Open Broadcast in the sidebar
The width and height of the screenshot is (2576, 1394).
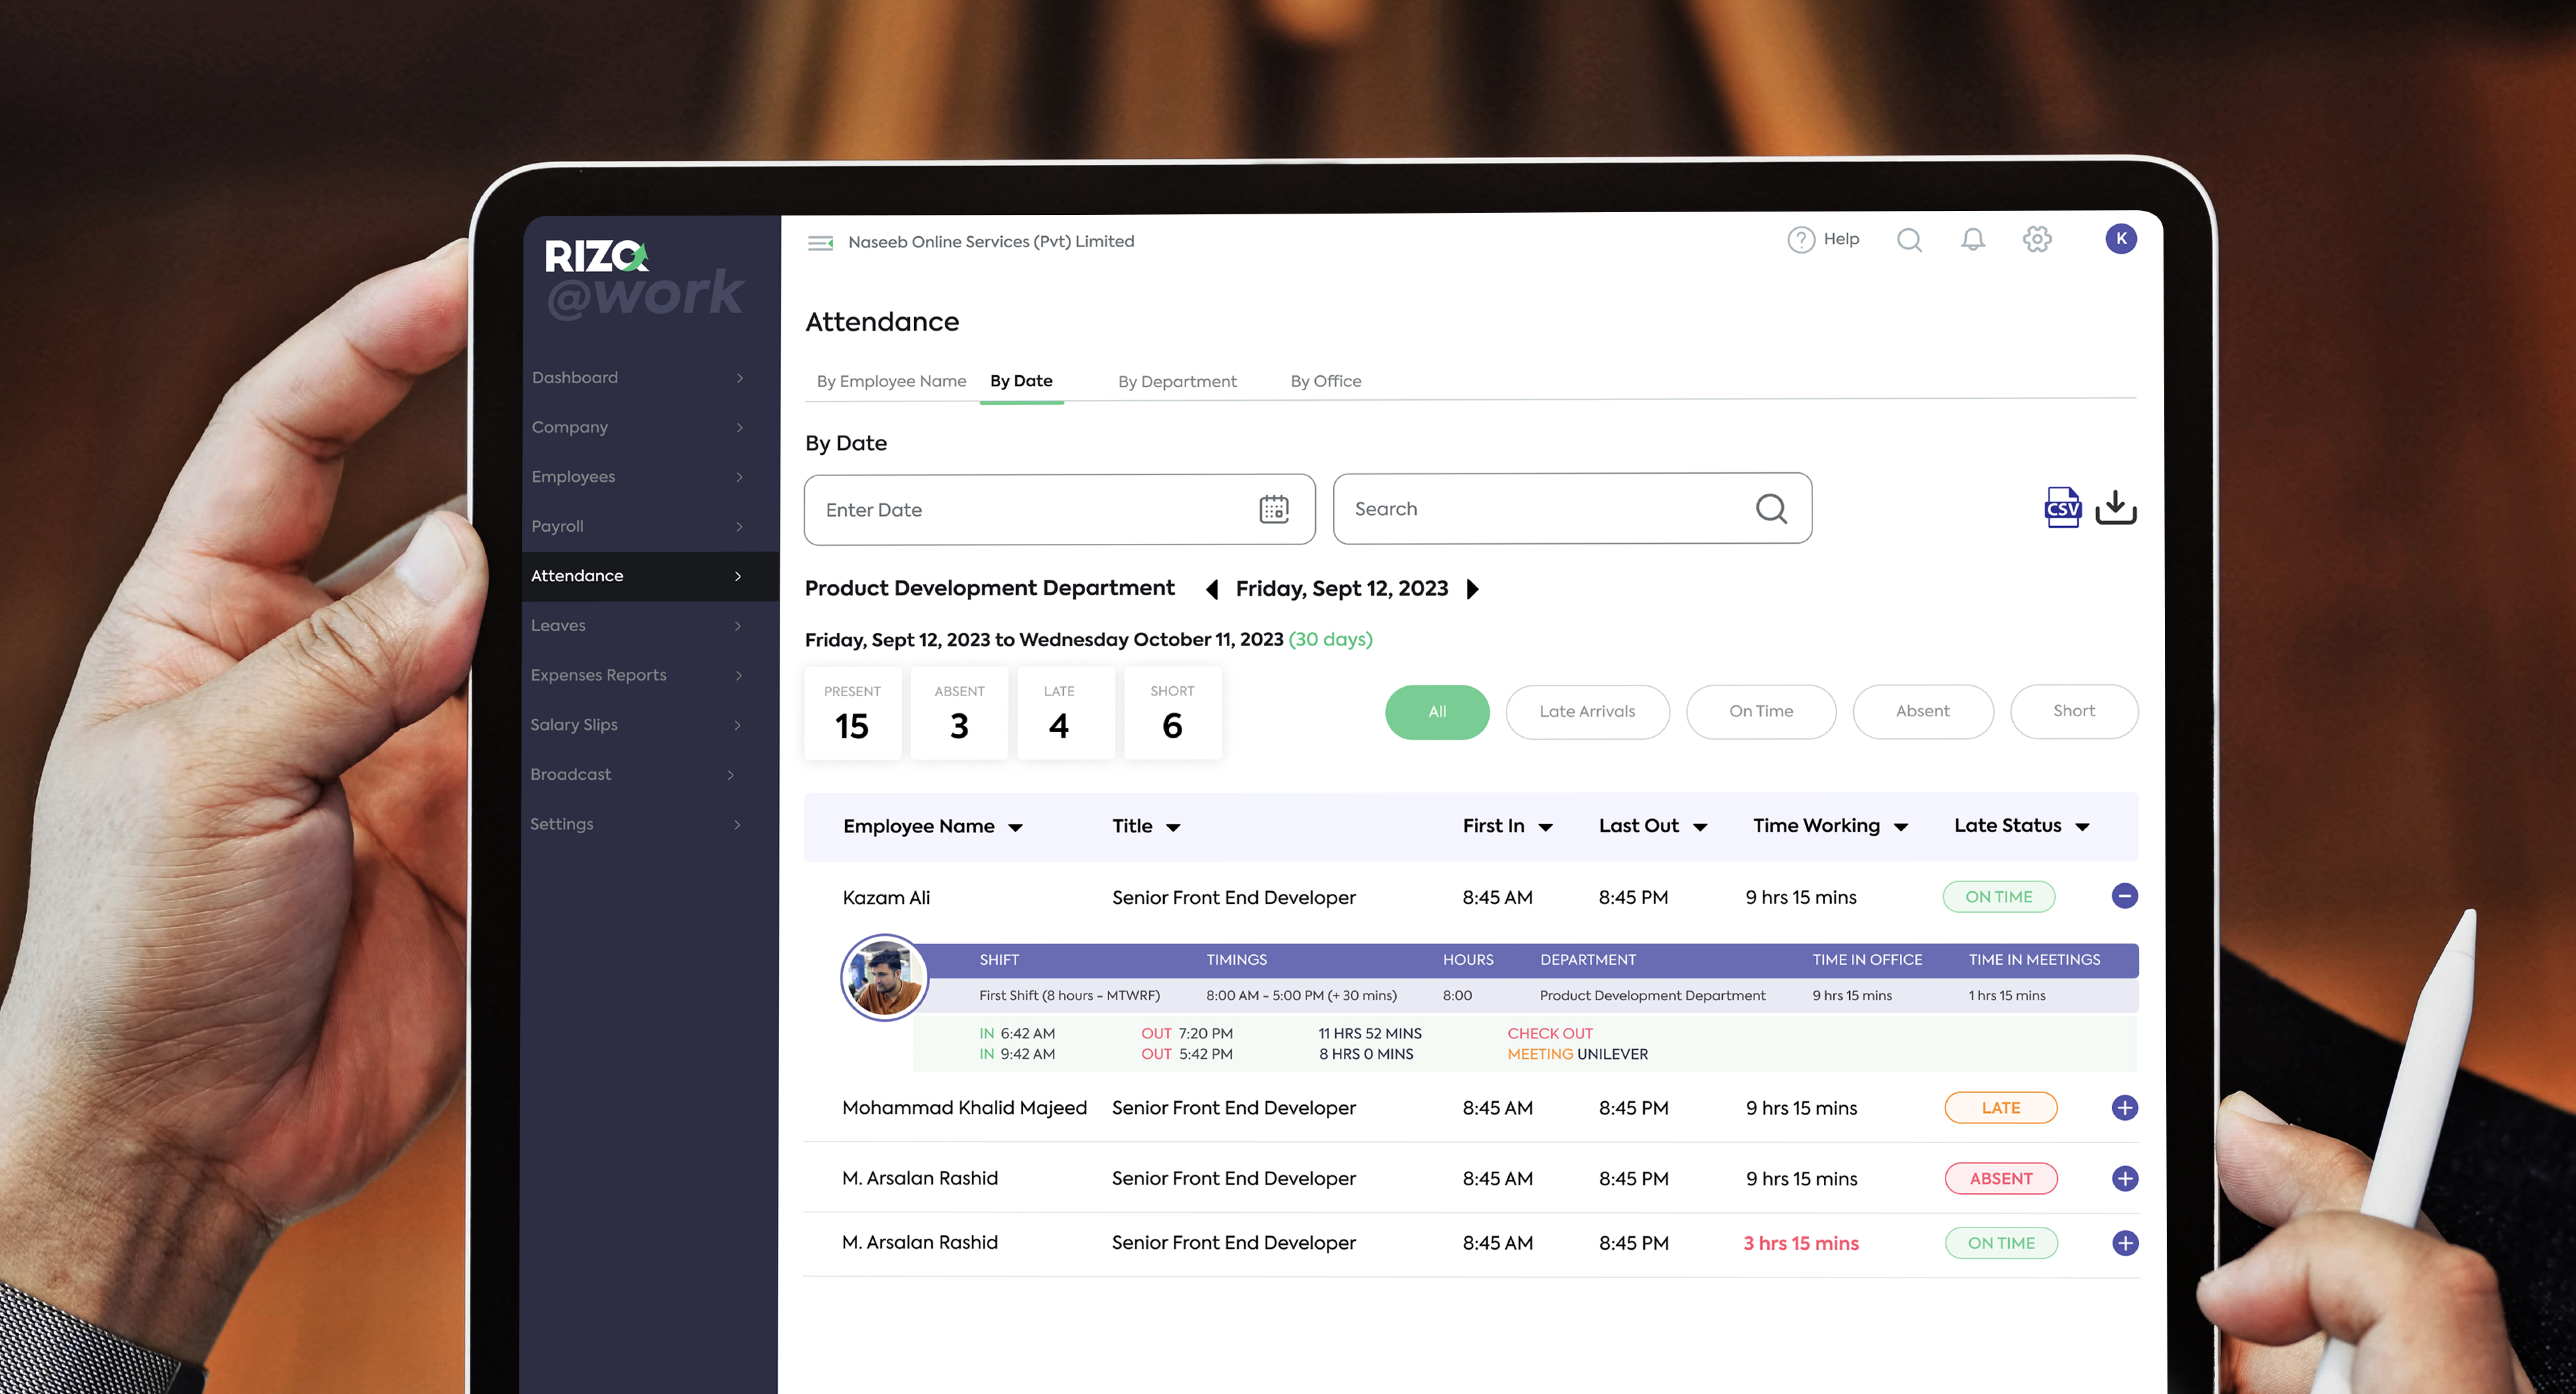[x=649, y=775]
